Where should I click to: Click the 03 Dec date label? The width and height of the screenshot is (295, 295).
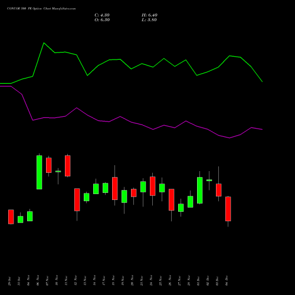pos(217,281)
